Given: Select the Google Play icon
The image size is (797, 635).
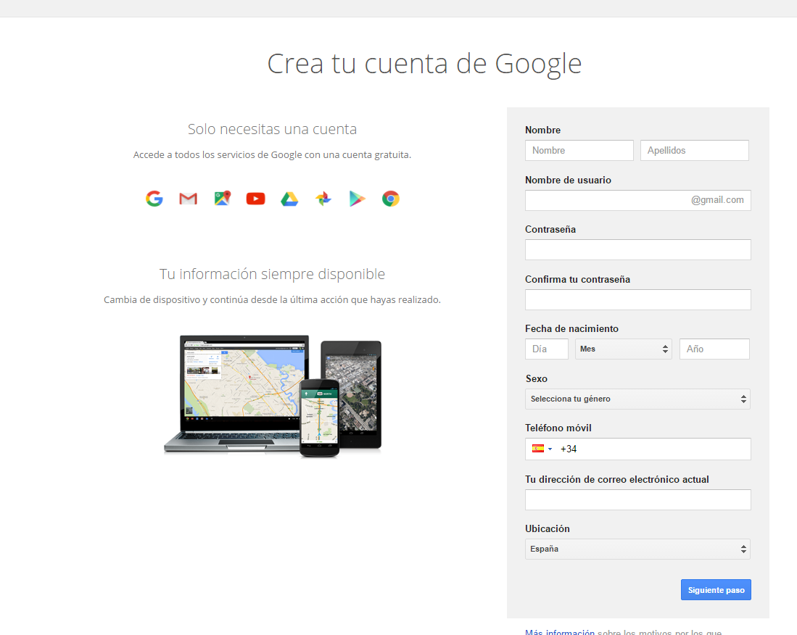Looking at the screenshot, I should coord(357,198).
